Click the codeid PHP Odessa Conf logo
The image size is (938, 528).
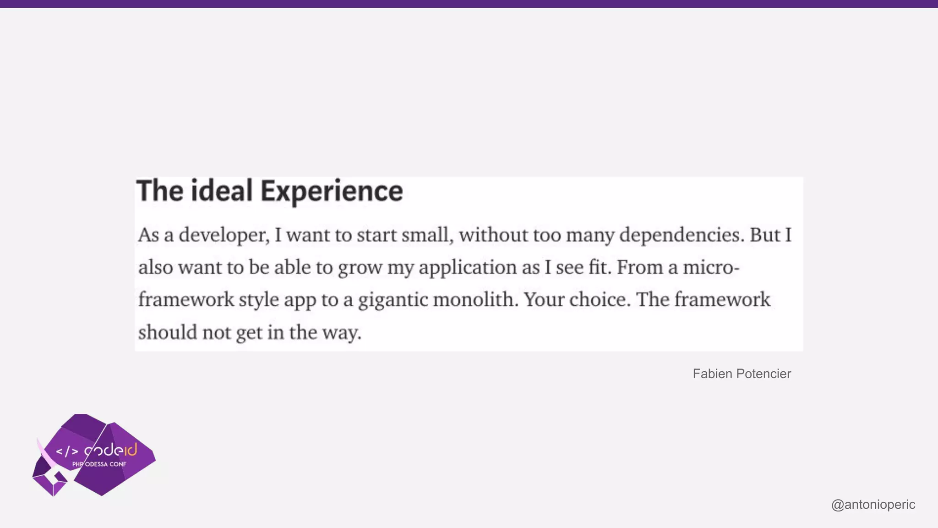(x=94, y=455)
